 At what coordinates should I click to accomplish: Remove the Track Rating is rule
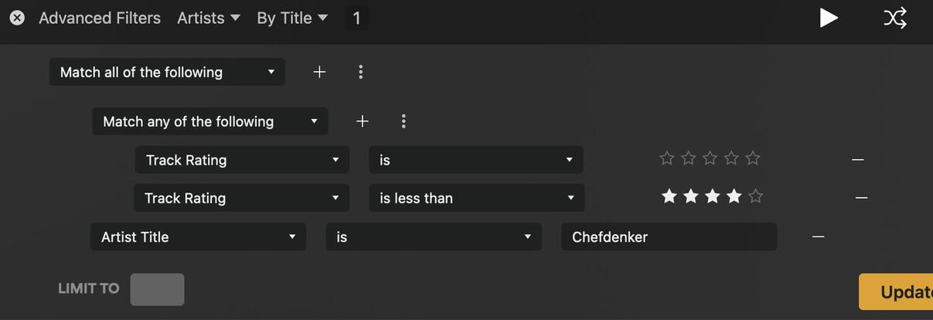coord(857,160)
